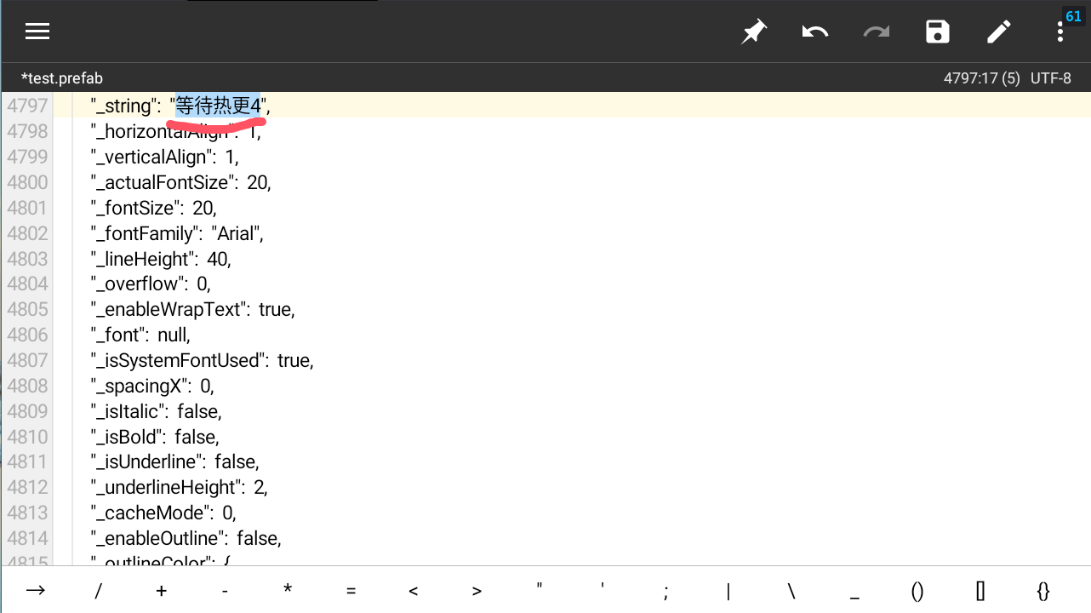
Task: Open the three-dot overflow menu
Action: coord(1060,32)
